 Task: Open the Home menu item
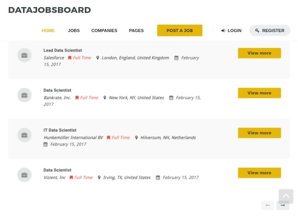point(48,31)
